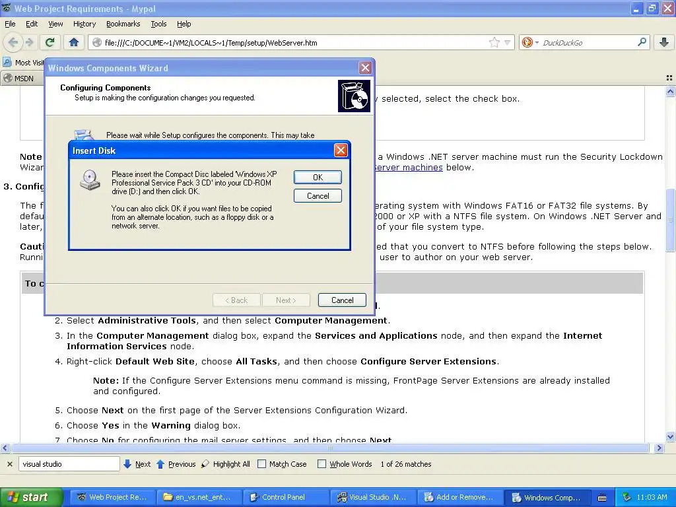Reload the current page
The image size is (676, 507).
(50, 42)
